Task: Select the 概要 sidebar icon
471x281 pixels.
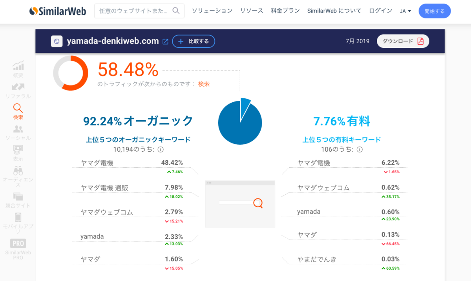Action: [18, 67]
